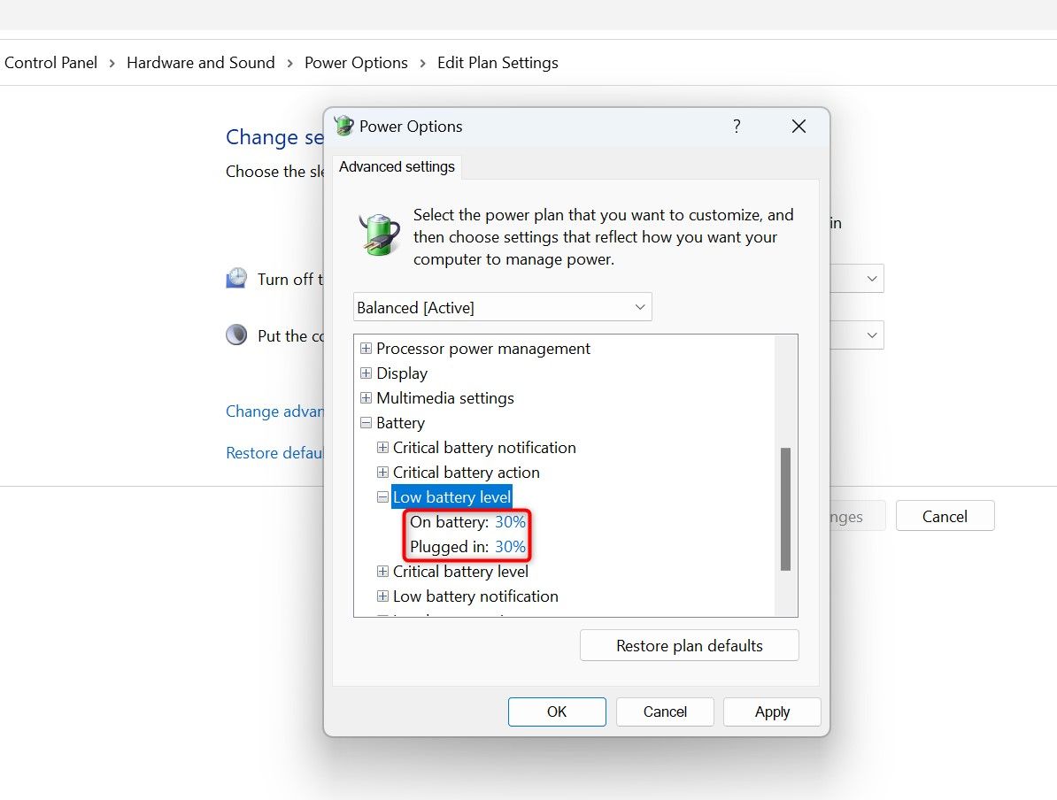Click the moon sleep icon
This screenshot has height=800, width=1057.
coord(236,335)
